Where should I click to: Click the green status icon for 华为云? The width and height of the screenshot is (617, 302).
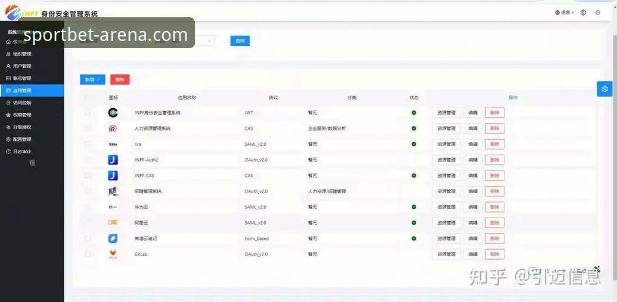(x=414, y=207)
